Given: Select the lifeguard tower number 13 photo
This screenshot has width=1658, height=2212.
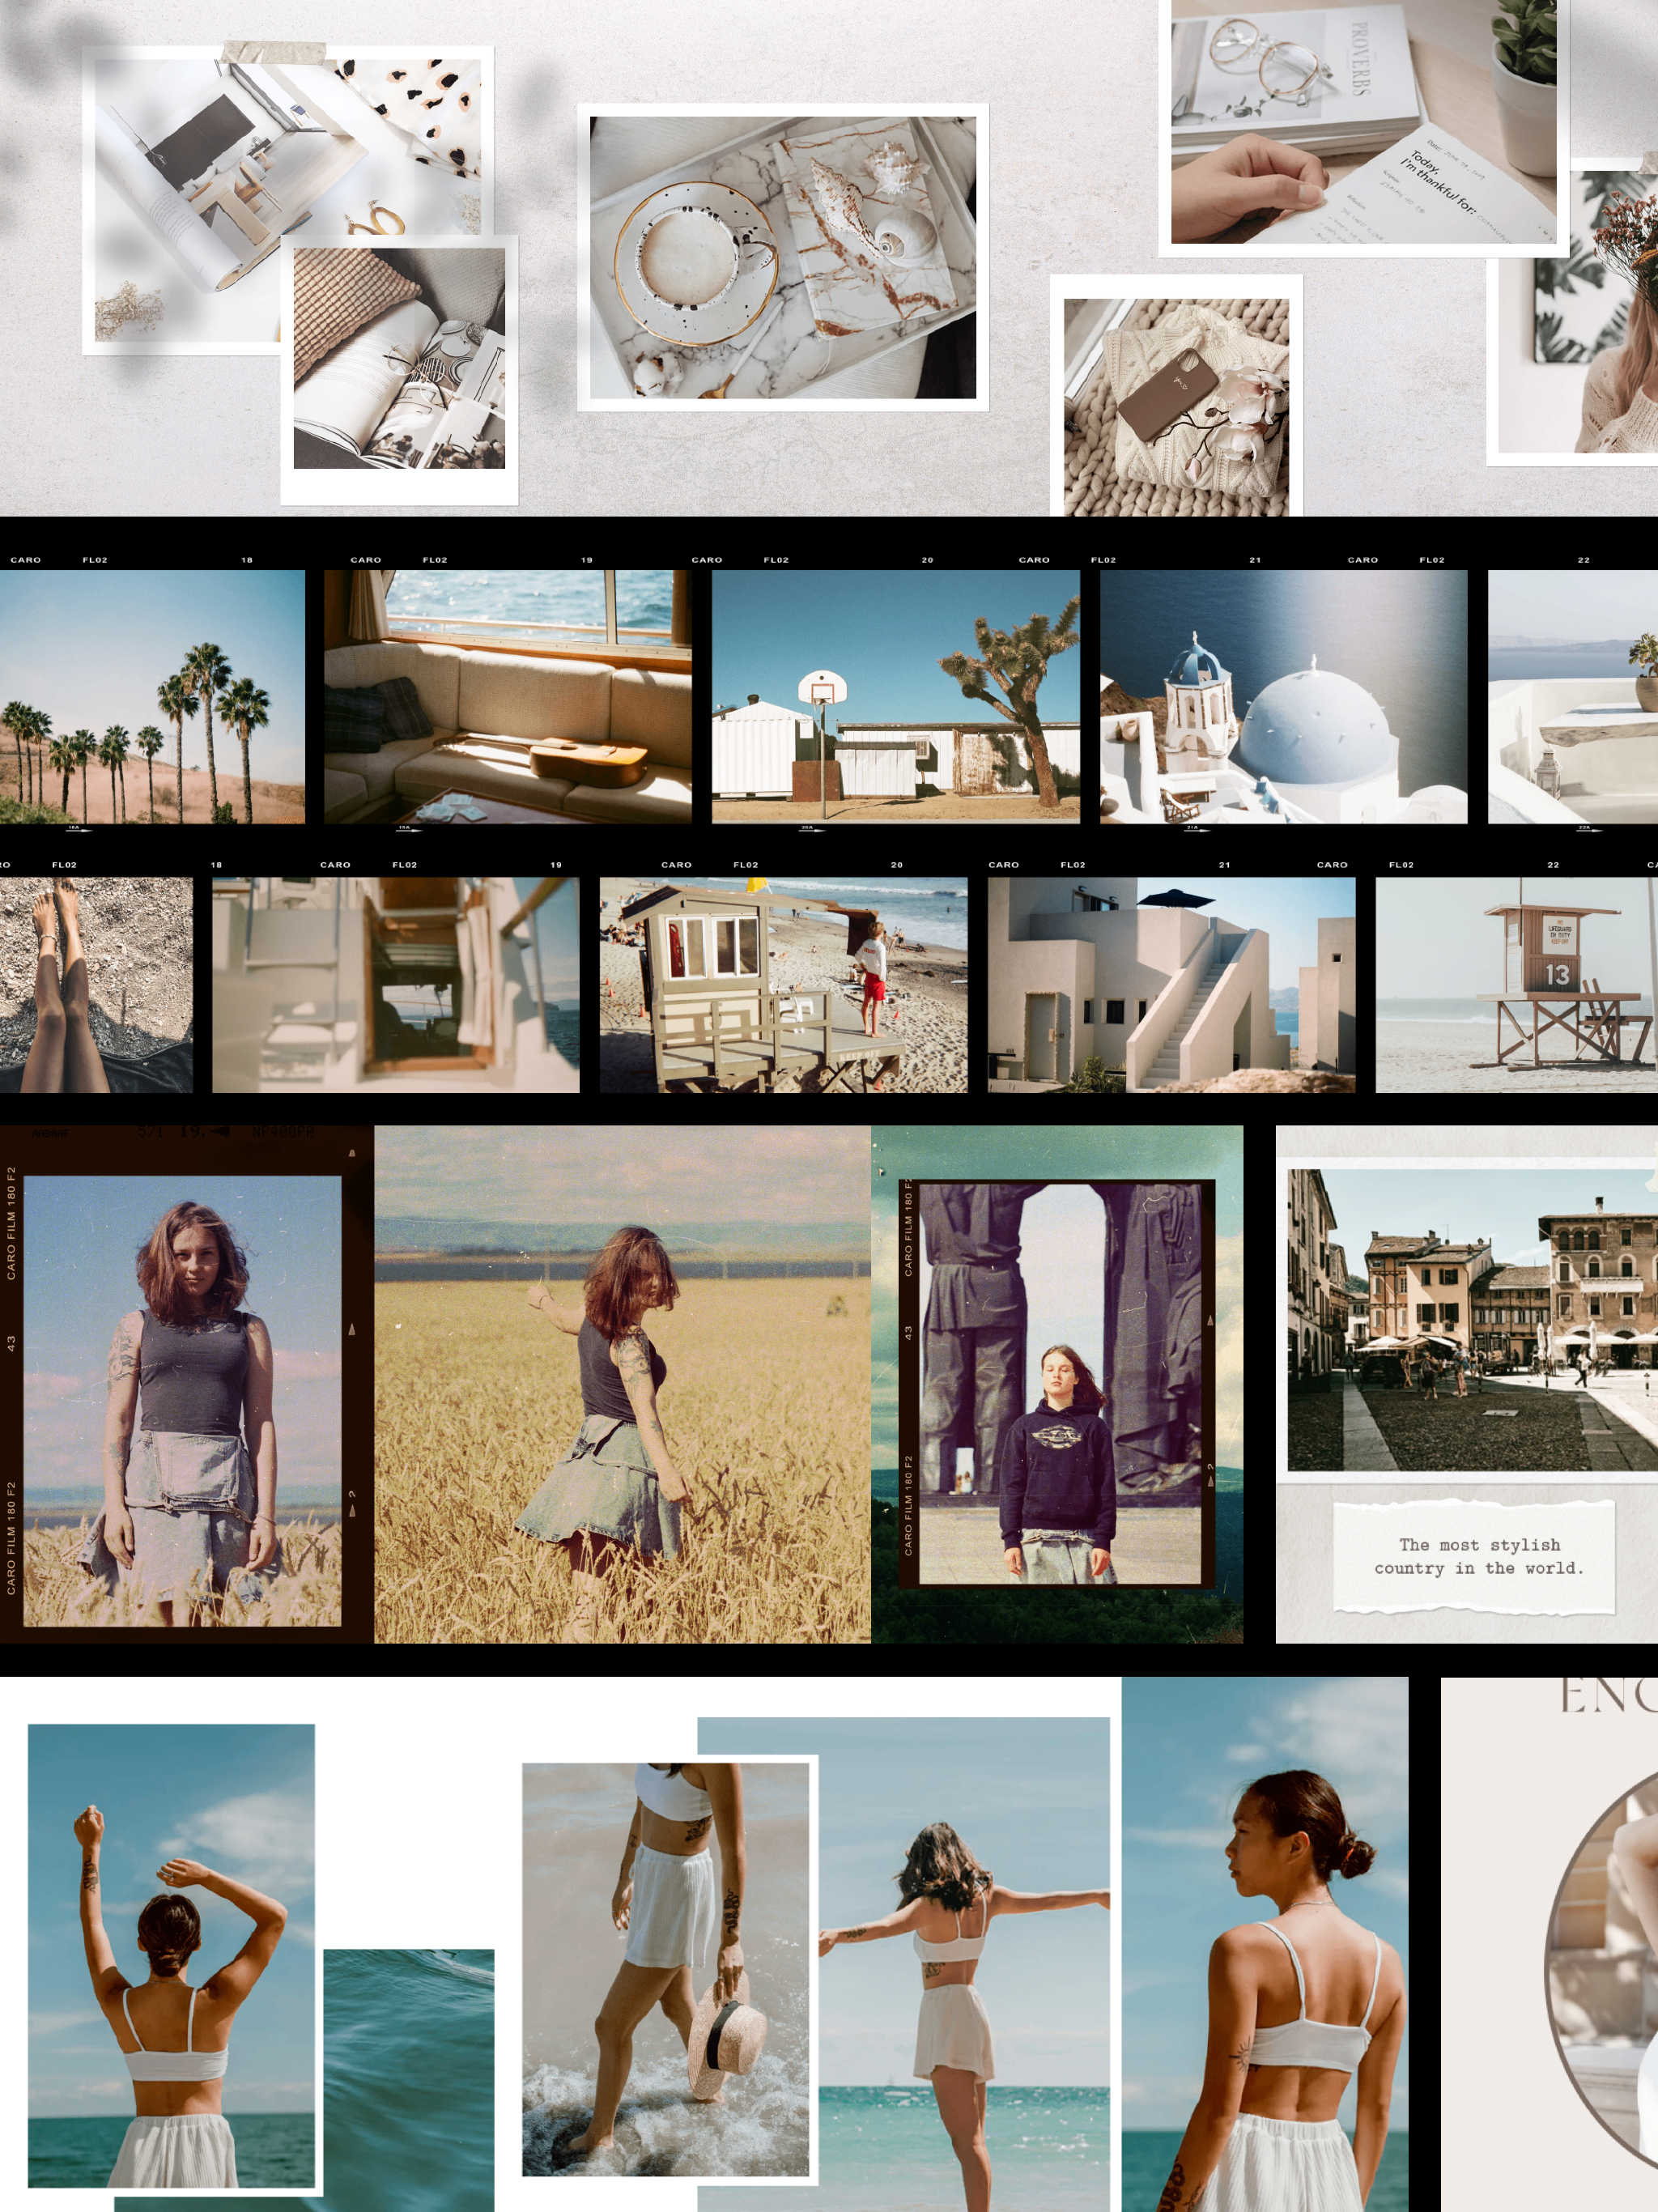Looking at the screenshot, I should pos(1515,985).
